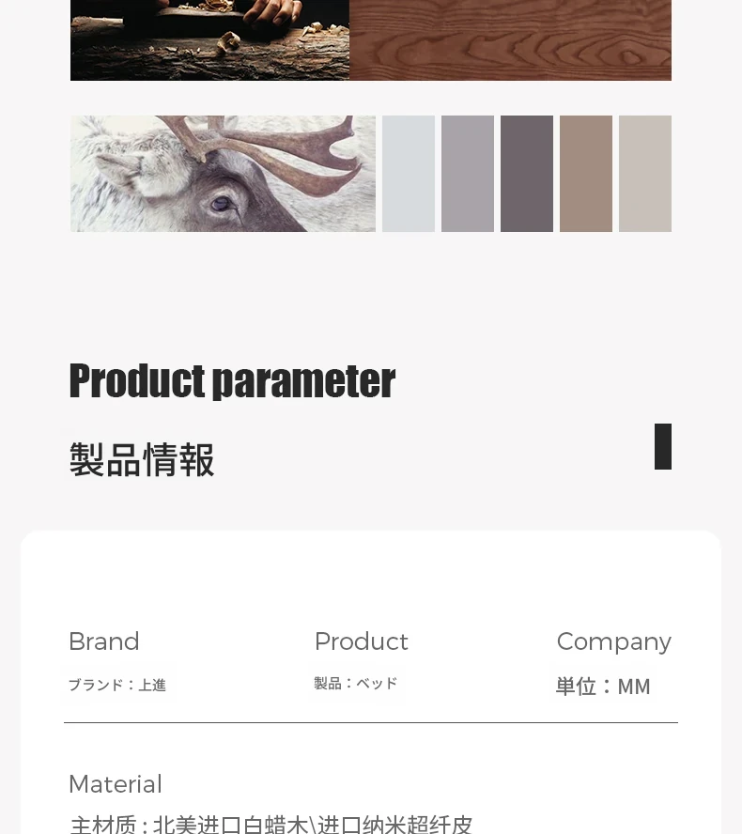Select the medium grey color swatch
This screenshot has width=742, height=834.
tap(468, 174)
